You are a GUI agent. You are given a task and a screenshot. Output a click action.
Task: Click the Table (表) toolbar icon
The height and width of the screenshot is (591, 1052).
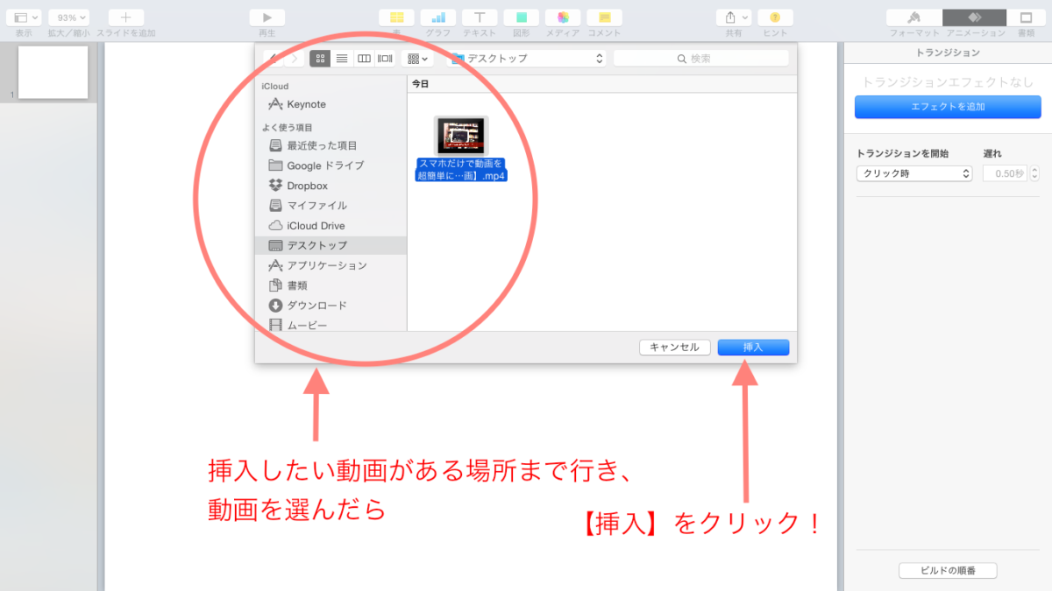396,18
